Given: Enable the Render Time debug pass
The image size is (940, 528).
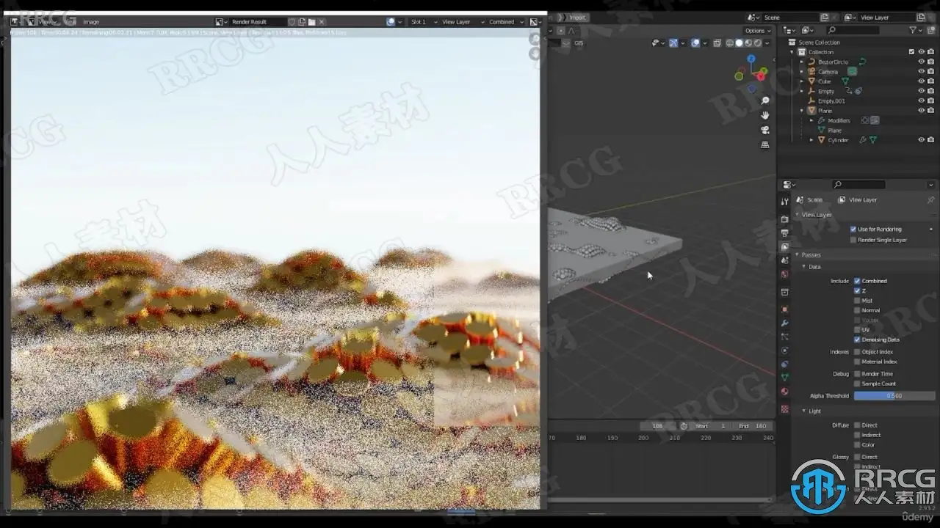Looking at the screenshot, I should [x=857, y=374].
